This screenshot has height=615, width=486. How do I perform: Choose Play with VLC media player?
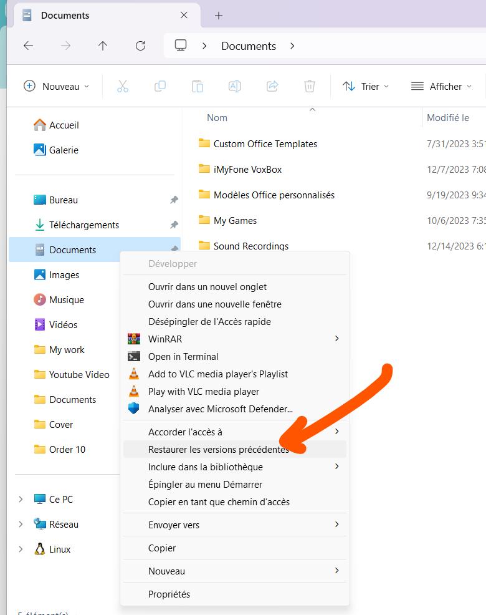235,392
